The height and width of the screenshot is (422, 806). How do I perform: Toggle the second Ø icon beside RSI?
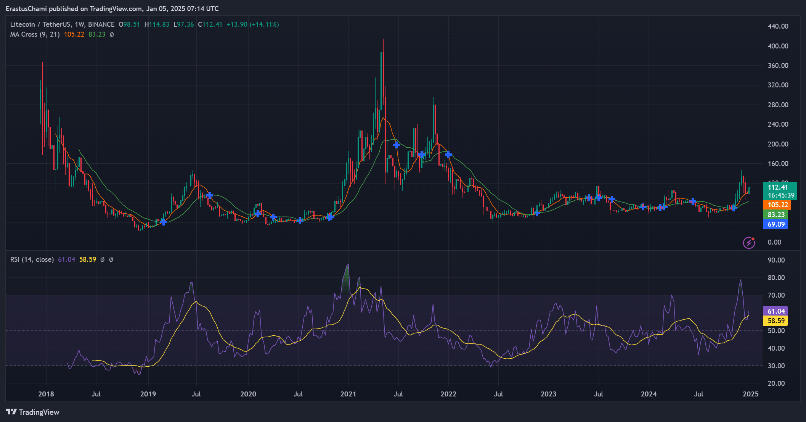tap(111, 259)
